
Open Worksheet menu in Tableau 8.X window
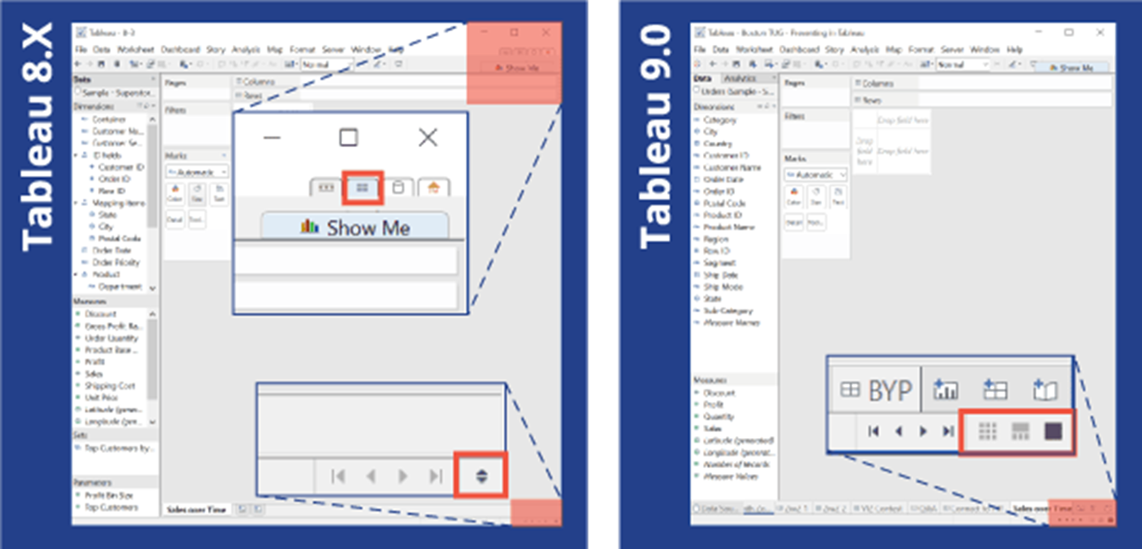(x=137, y=50)
